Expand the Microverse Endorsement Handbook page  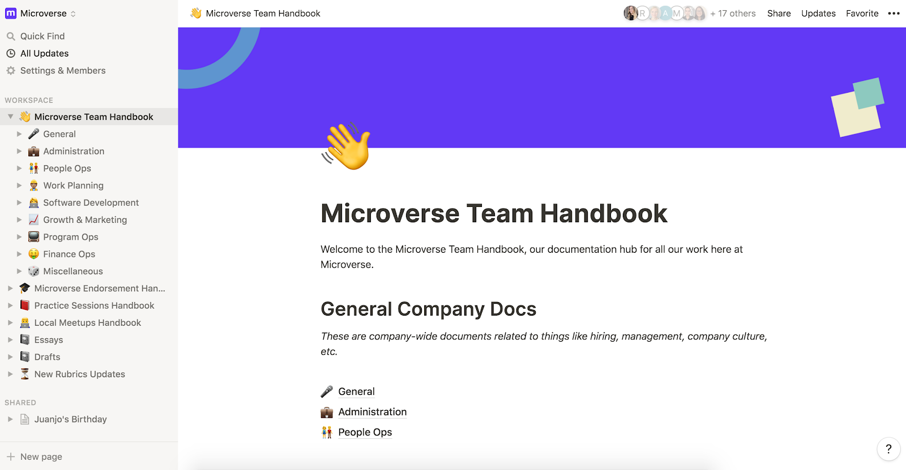tap(10, 288)
